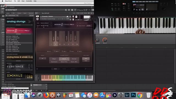176x99 pixels.
Task: Open Google Chrome icon in dock
Action: [139, 95]
